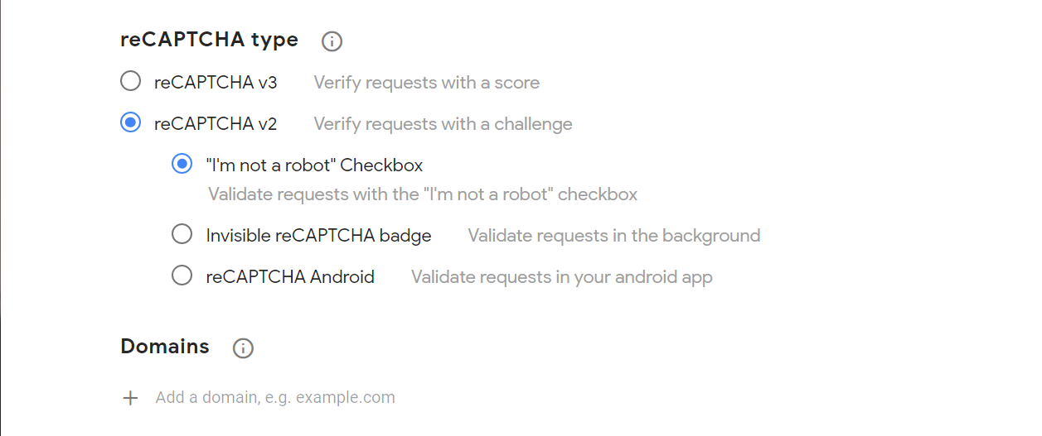
Task: Click the "reCAPTCHA v3" option label
Action: pyautogui.click(x=216, y=83)
